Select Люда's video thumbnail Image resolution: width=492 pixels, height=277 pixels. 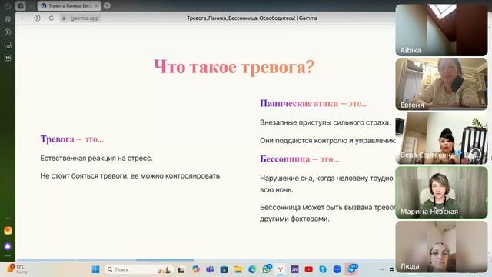pyautogui.click(x=441, y=246)
